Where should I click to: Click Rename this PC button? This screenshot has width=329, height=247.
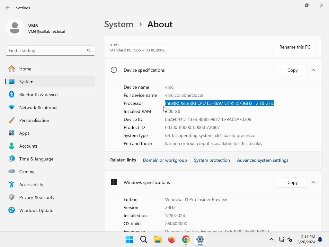click(x=295, y=47)
